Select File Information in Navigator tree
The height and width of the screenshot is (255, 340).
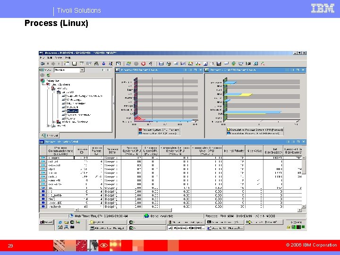click(x=76, y=103)
